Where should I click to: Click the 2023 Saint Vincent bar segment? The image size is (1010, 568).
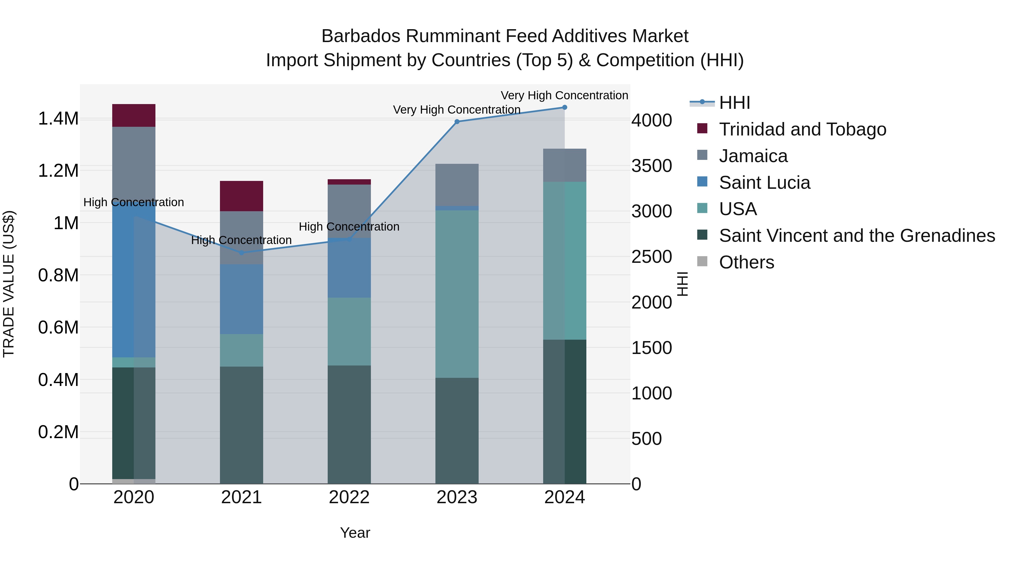tap(457, 431)
